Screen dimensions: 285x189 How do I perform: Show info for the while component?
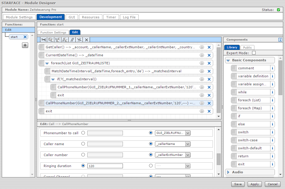272,92
